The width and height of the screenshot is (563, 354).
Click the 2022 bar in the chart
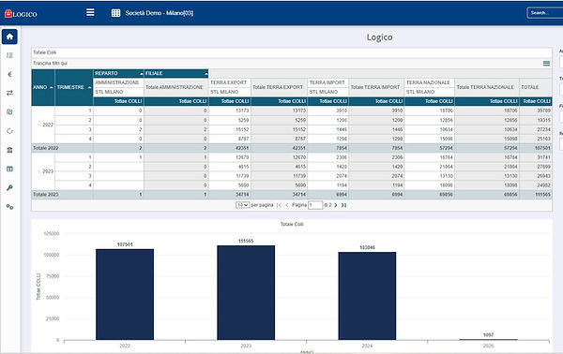coord(125,294)
